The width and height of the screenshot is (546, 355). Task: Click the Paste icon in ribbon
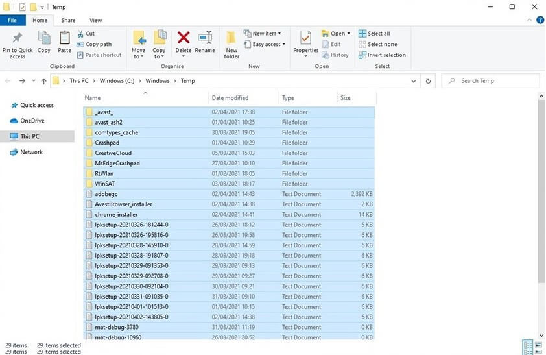coord(64,39)
